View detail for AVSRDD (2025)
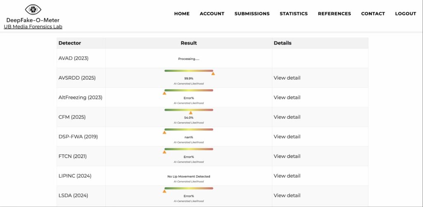The height and width of the screenshot is (207, 423). coord(287,78)
